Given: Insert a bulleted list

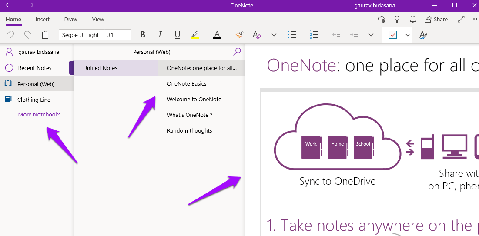Looking at the screenshot, I should click(292, 35).
